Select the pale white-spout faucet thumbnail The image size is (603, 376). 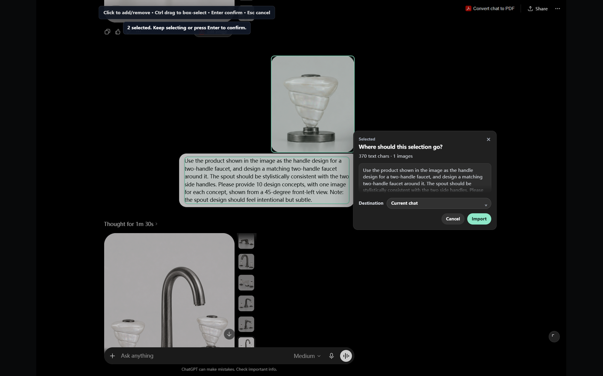[246, 282]
